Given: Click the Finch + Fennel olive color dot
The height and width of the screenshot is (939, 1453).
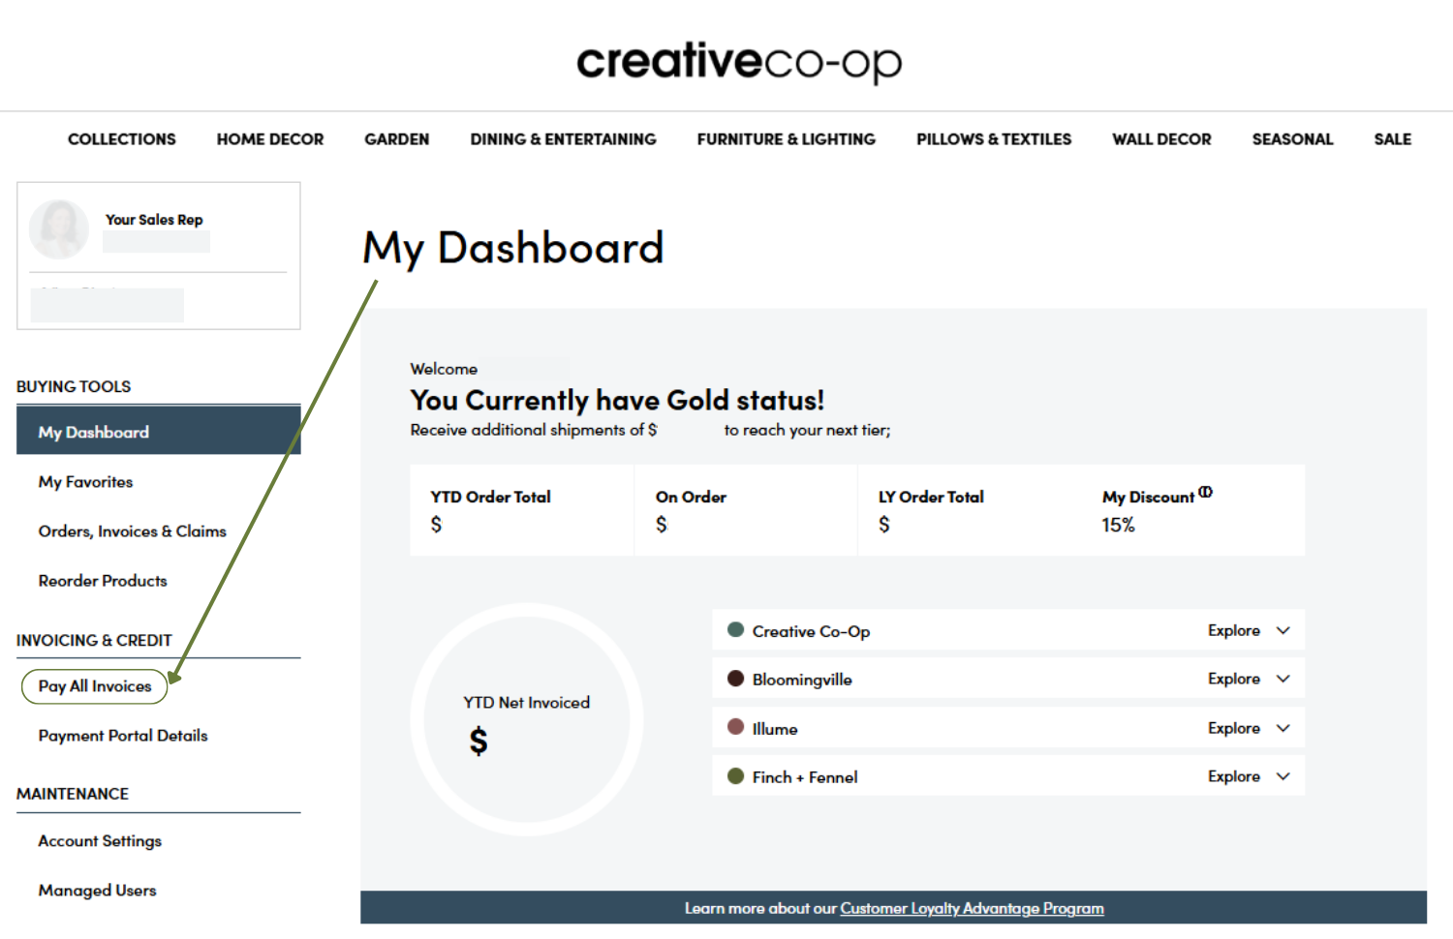Looking at the screenshot, I should click(735, 776).
